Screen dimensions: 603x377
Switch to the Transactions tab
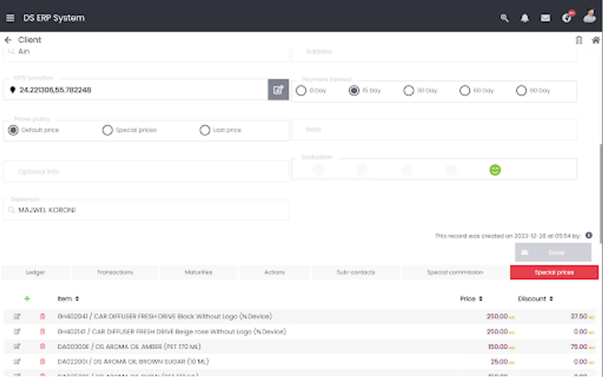point(115,272)
